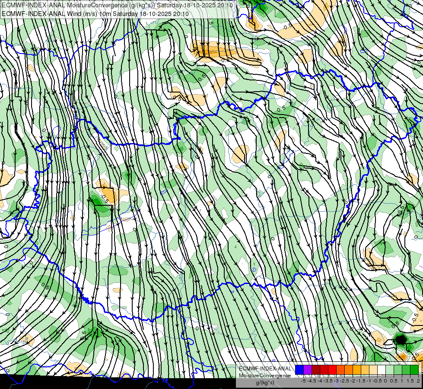Image resolution: width=423 pixels, height=389 pixels.
Task: Click the -3.5 value on legend scale
Action: tap(328, 381)
